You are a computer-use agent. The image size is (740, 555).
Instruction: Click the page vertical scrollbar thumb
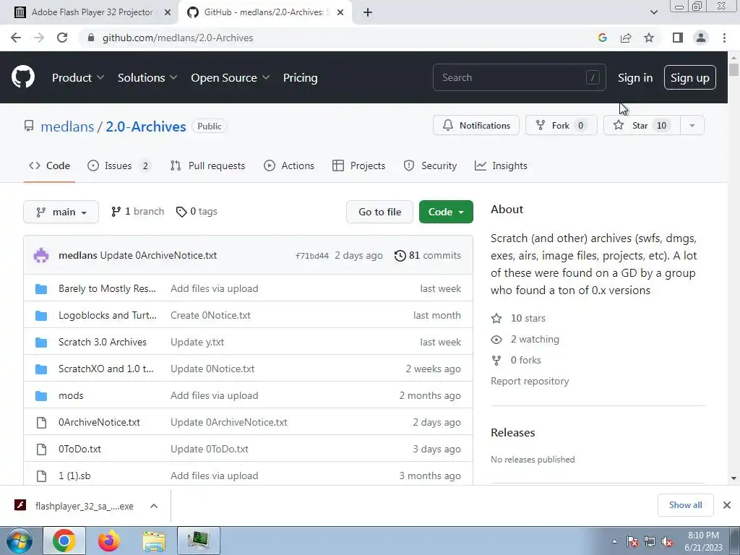tap(733, 70)
